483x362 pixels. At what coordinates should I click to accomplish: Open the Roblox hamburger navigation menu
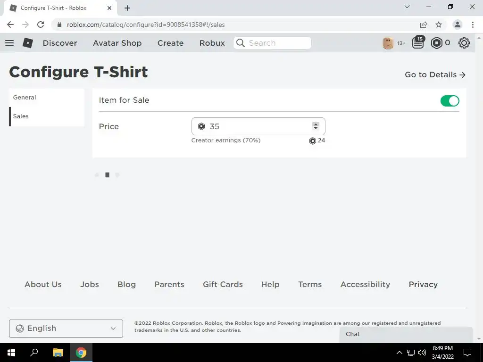(x=9, y=43)
